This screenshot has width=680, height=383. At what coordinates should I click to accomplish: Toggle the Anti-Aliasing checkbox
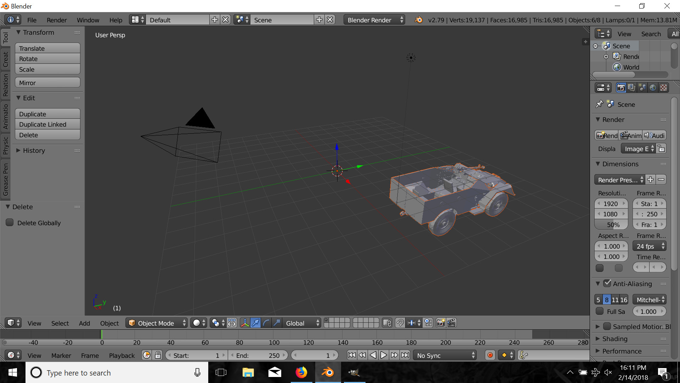click(x=607, y=283)
